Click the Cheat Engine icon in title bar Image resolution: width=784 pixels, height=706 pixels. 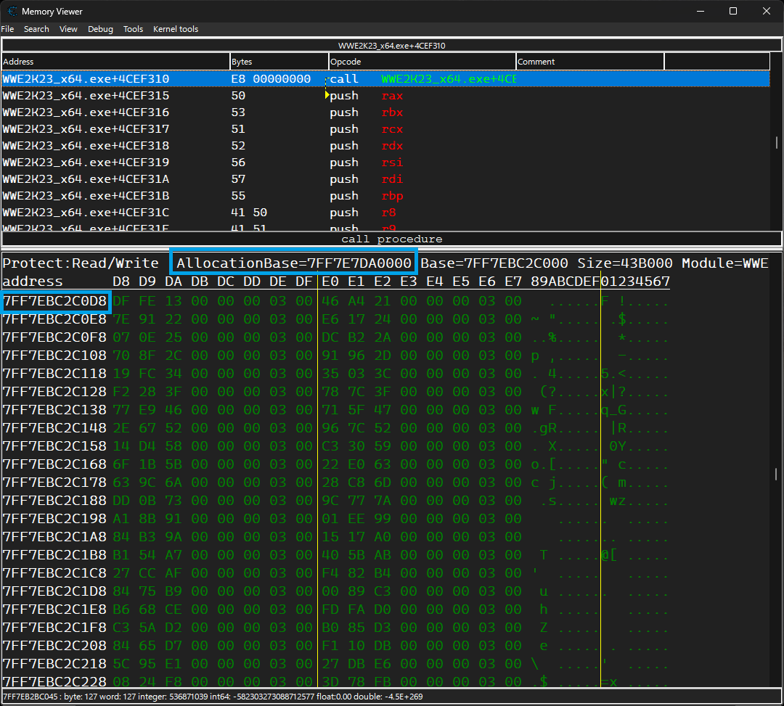point(12,11)
